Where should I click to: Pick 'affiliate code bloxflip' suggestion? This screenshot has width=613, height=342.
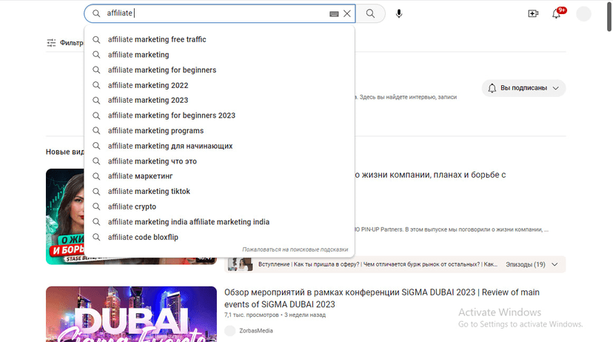(x=219, y=237)
